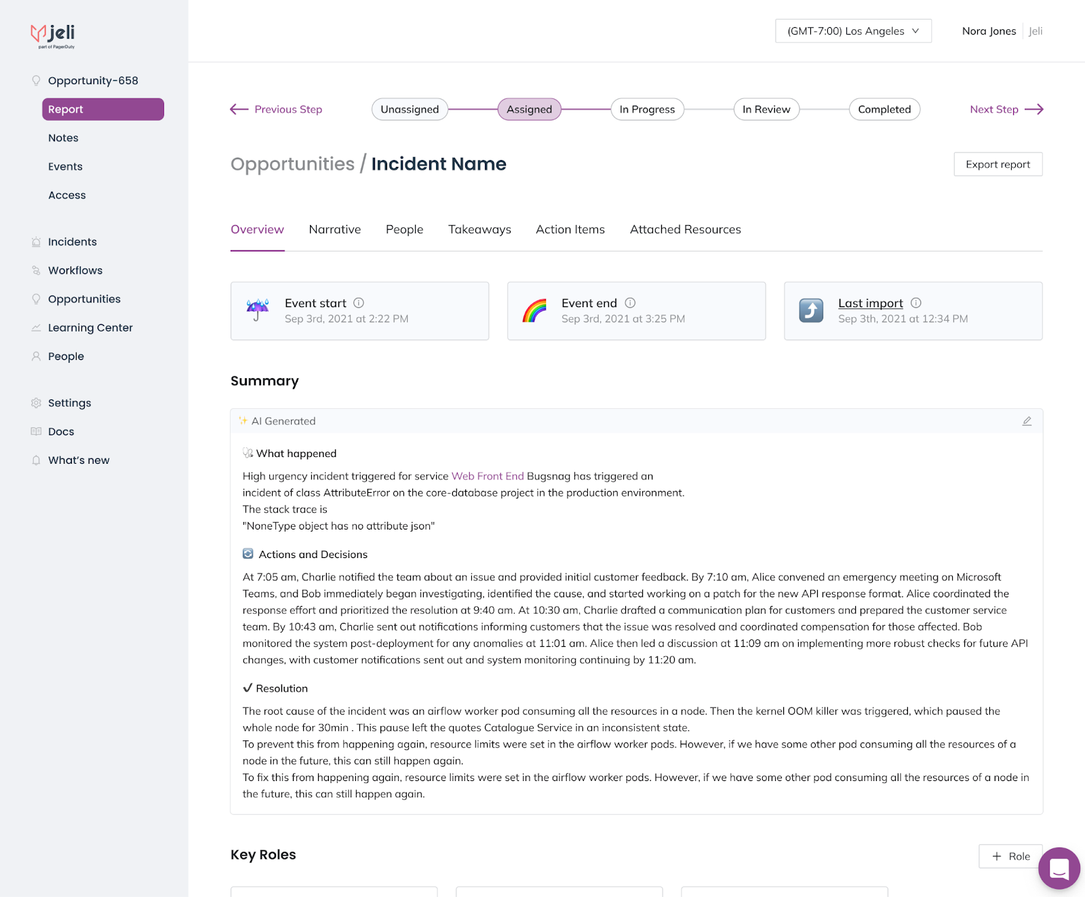Viewport: 1085px width, 897px height.
Task: Open the Action Items tab
Action: coord(570,230)
